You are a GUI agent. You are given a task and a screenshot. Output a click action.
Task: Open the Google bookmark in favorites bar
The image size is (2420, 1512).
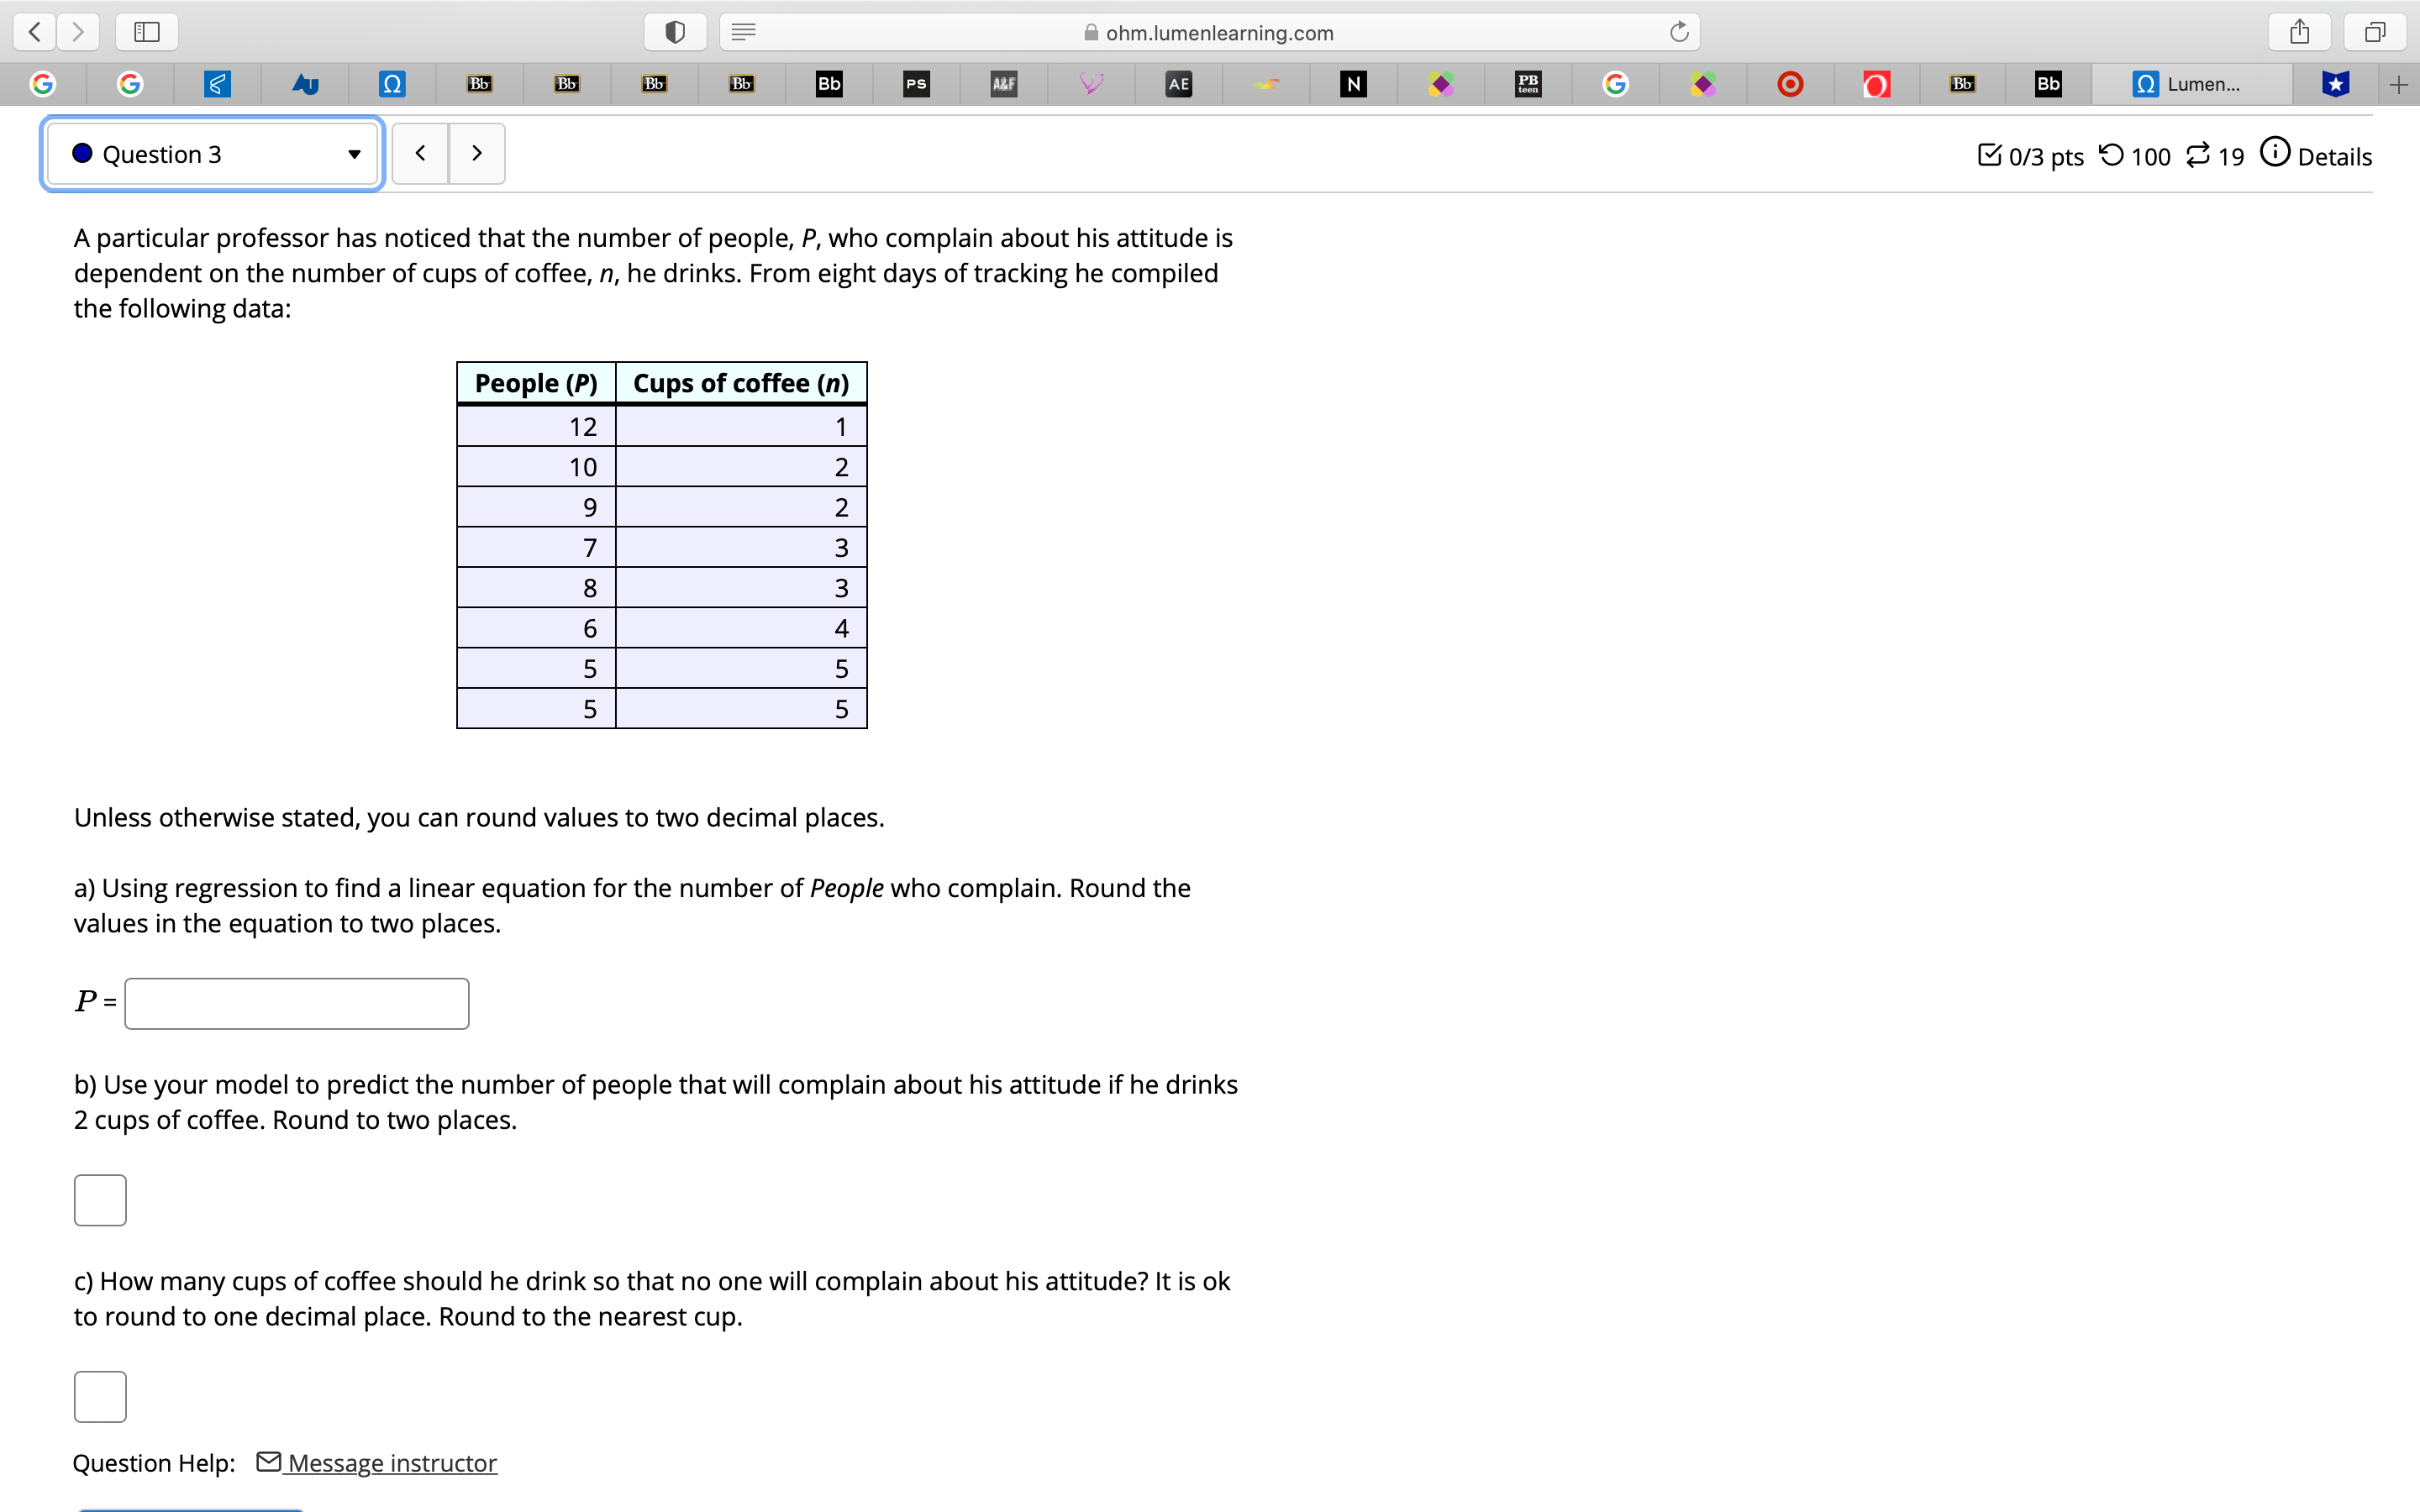click(x=43, y=84)
